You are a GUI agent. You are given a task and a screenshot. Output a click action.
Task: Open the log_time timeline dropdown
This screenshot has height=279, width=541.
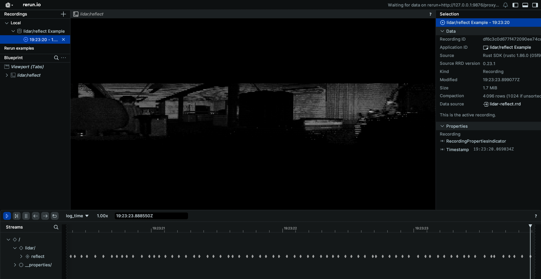(x=77, y=216)
